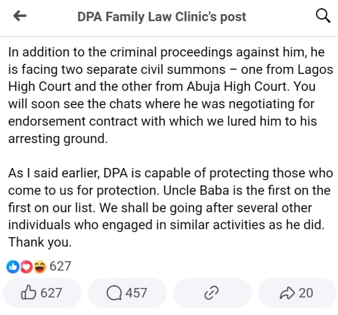
Task: Tap the share arrow icon
Action: point(286,293)
